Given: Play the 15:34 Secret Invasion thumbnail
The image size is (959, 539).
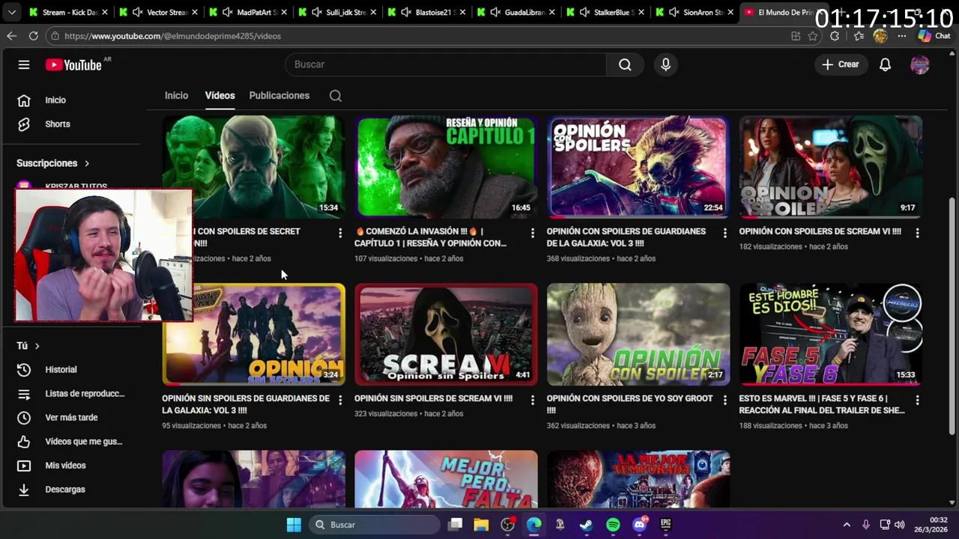Looking at the screenshot, I should tap(253, 166).
